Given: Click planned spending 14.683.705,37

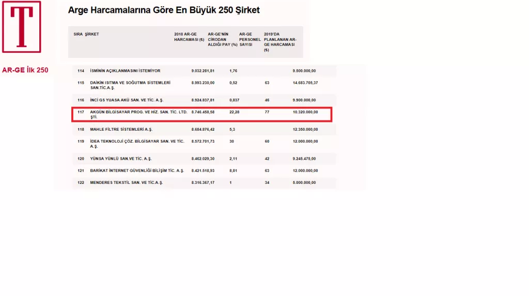Looking at the screenshot, I should (x=305, y=83).
